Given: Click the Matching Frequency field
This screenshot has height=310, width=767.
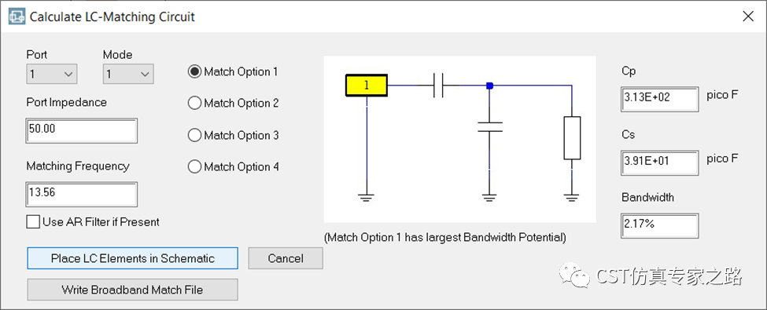Looking at the screenshot, I should (82, 194).
